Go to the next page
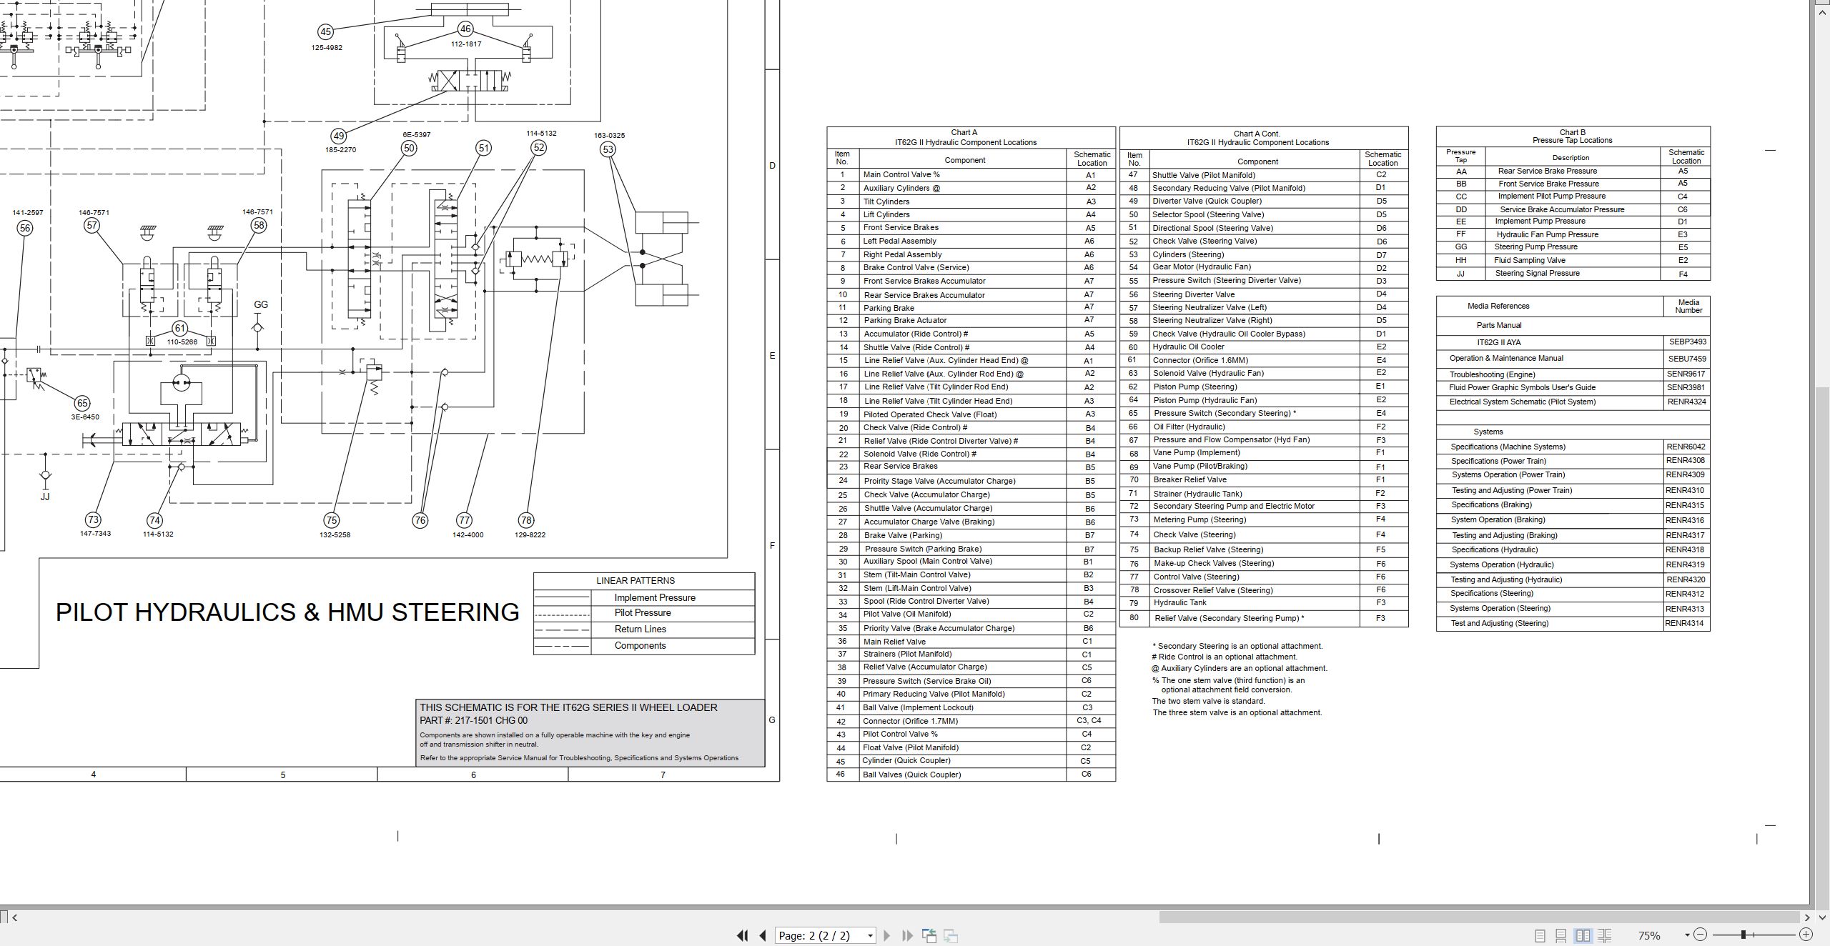This screenshot has height=946, width=1830. [x=886, y=935]
